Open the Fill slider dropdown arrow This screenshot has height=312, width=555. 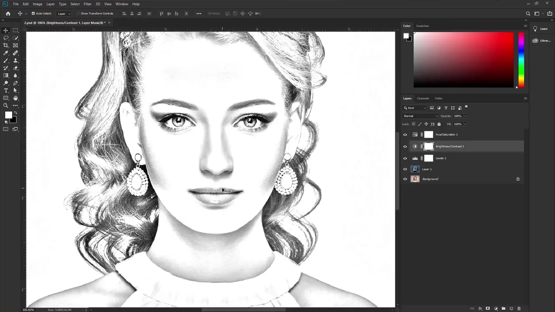[x=465, y=124]
